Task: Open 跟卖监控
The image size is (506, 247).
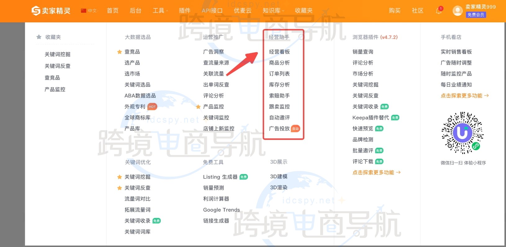Action: click(280, 107)
